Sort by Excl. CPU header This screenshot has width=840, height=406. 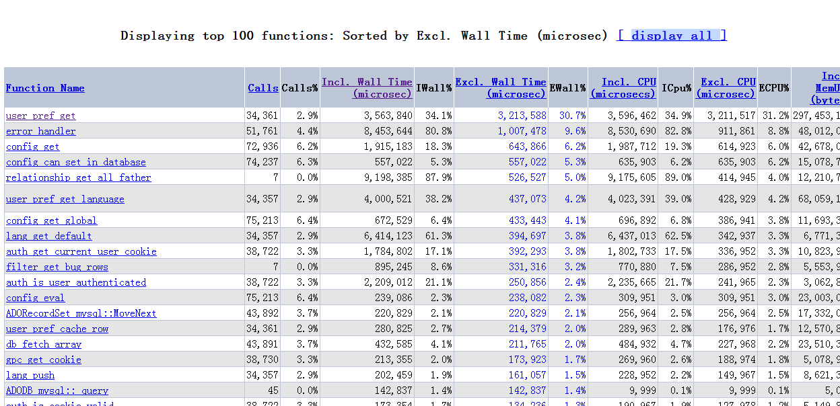[726, 88]
